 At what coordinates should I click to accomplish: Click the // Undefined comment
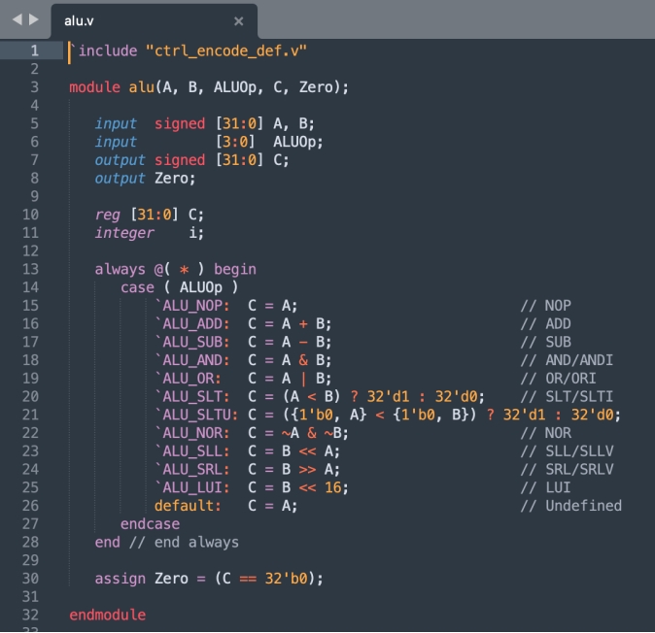coord(570,506)
